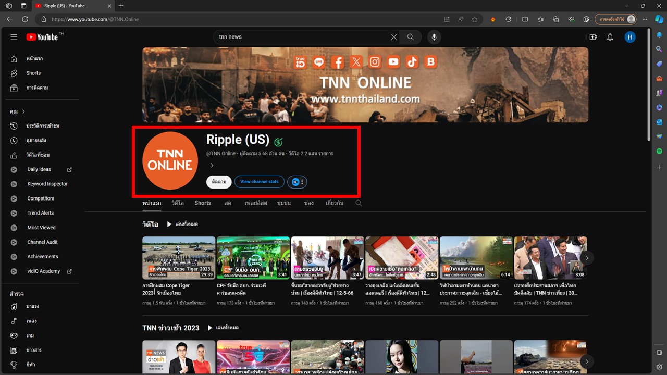Click the TNN ONLINE channel avatar
667x375 pixels.
coord(170,160)
